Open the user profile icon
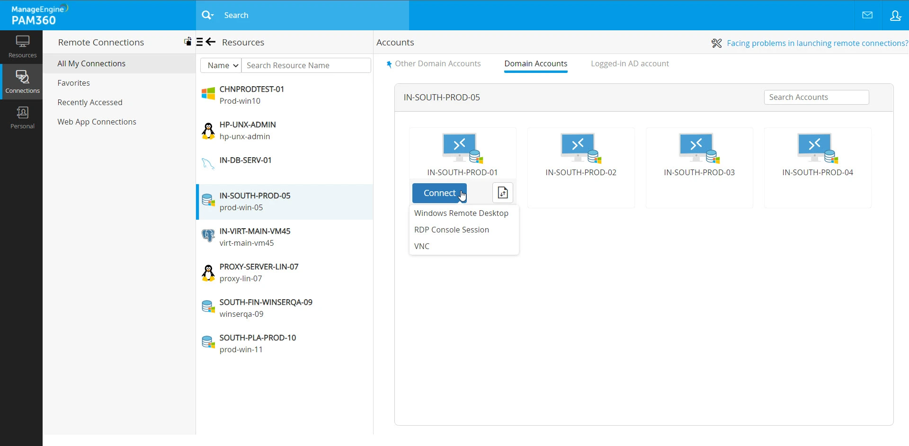This screenshot has width=909, height=446. [895, 15]
